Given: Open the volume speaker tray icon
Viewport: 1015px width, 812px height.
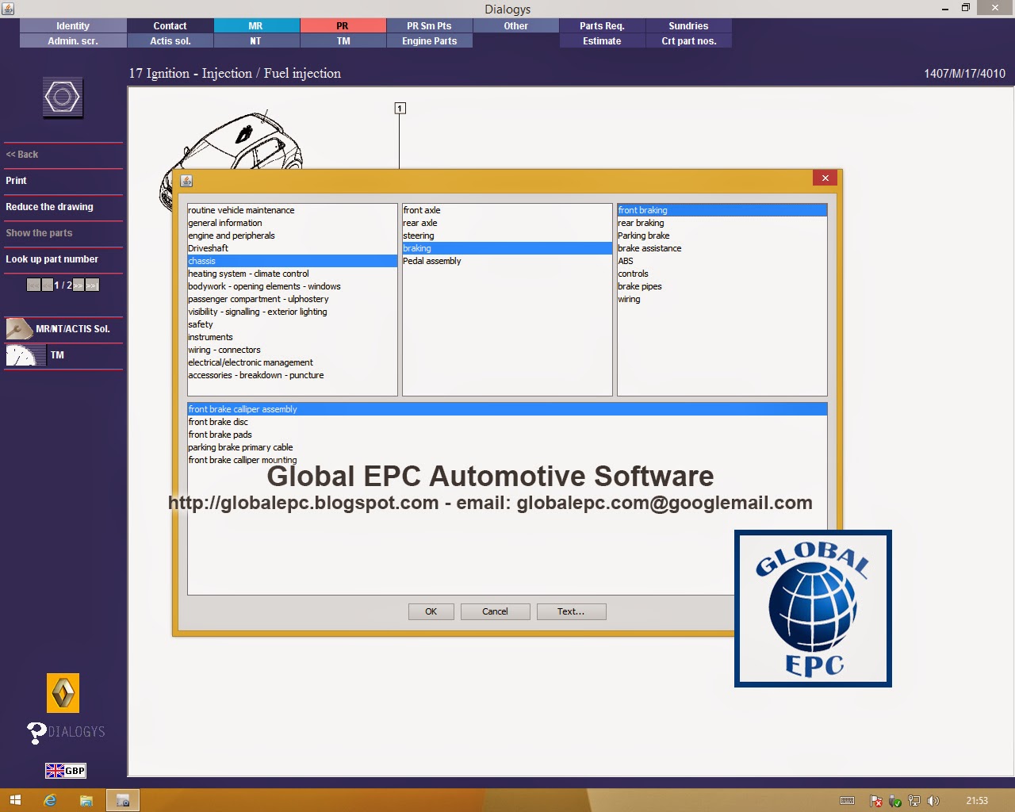Looking at the screenshot, I should (933, 801).
